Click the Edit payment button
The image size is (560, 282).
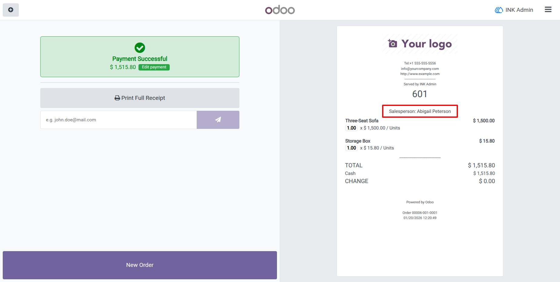point(154,67)
